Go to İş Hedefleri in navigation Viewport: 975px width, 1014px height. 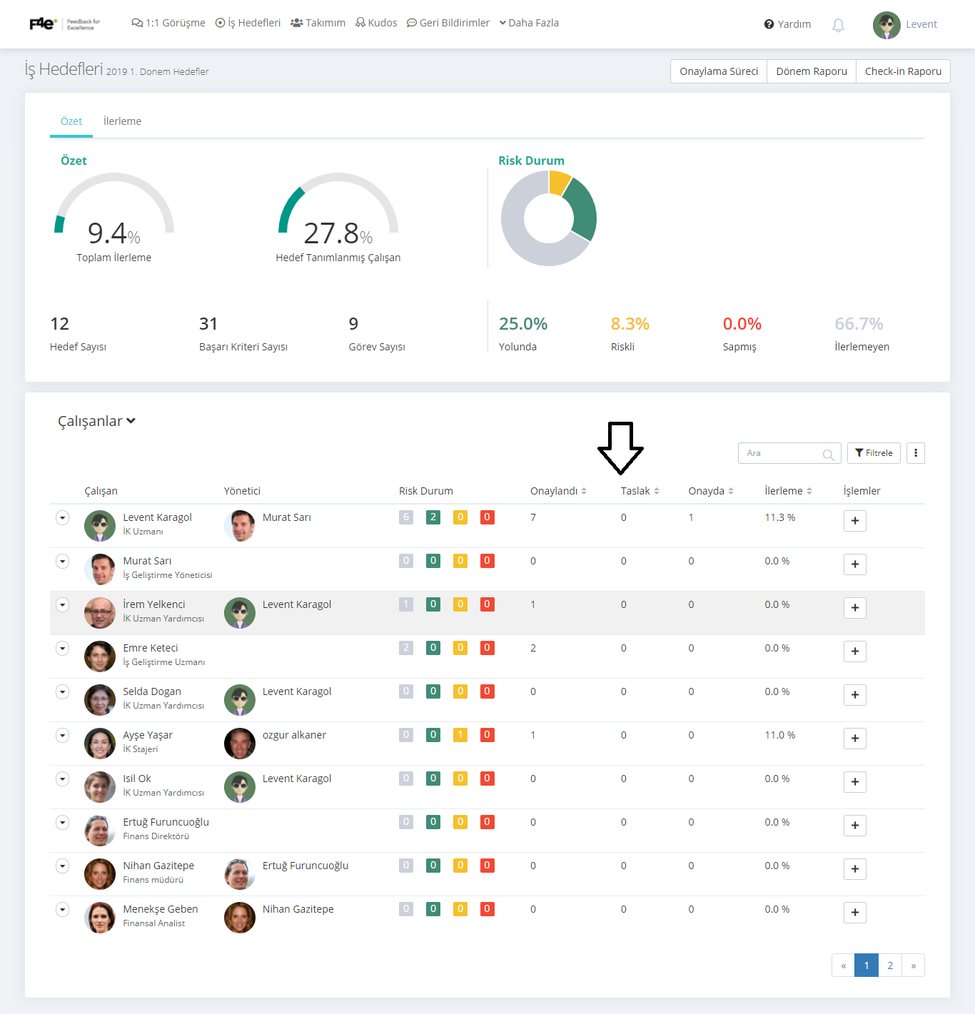(x=248, y=23)
